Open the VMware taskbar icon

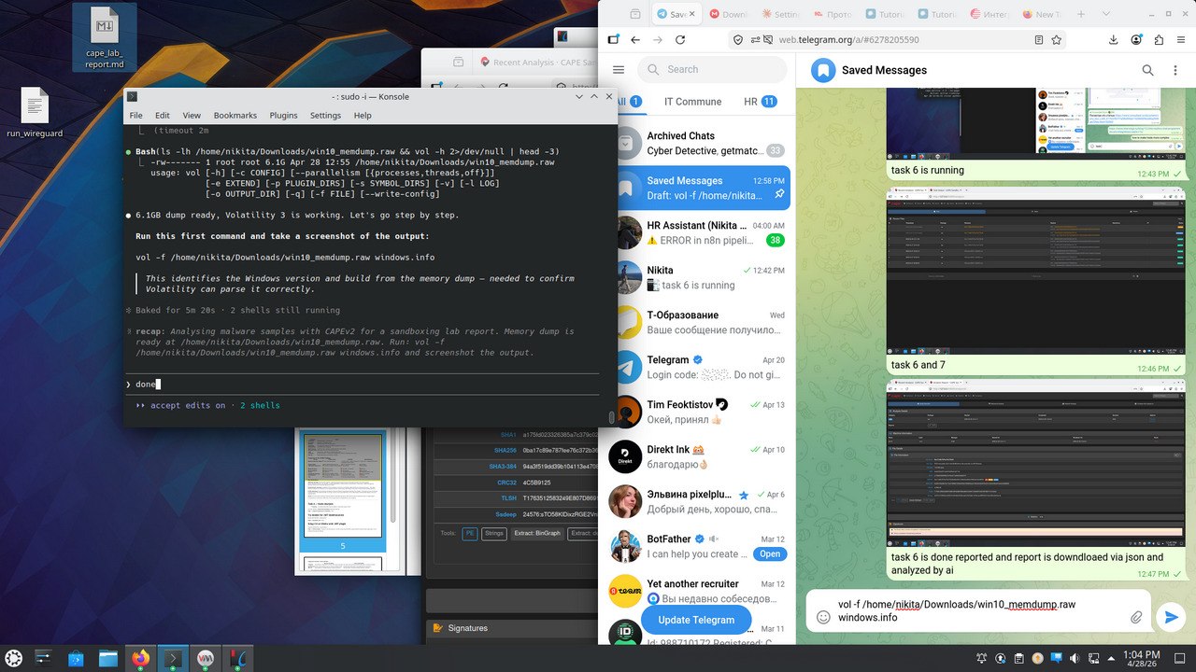(x=204, y=658)
